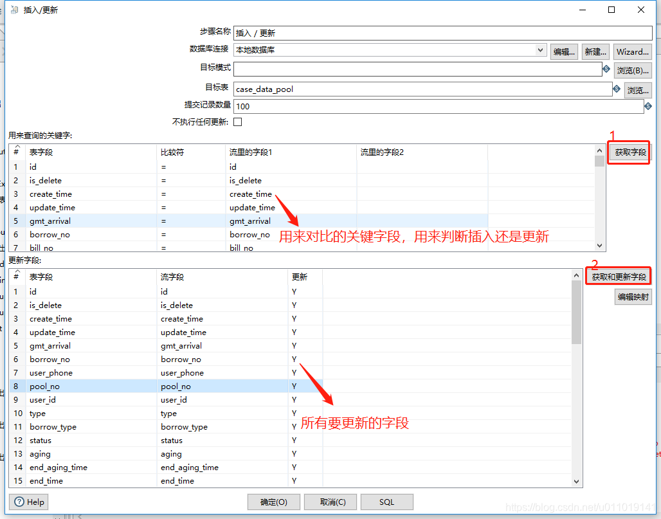Click the help question mark icon

[19, 502]
